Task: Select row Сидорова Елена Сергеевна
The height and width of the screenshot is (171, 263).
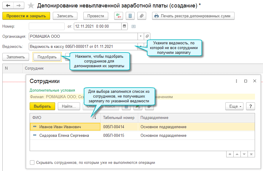Action: (x=64, y=135)
